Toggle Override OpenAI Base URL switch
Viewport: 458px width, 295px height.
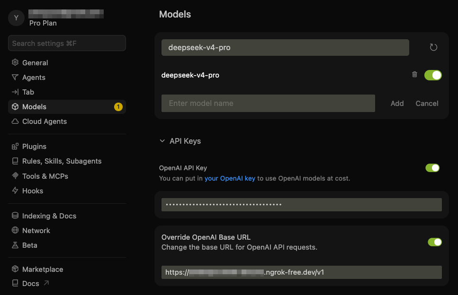(x=435, y=242)
